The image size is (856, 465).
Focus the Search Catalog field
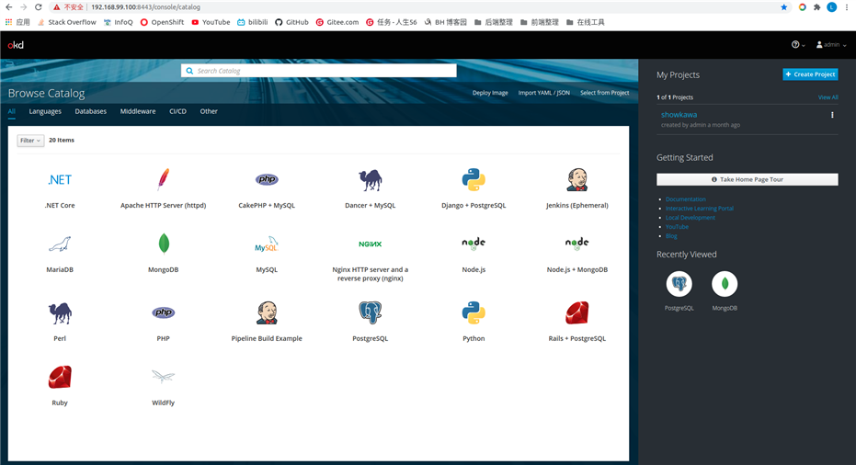point(319,71)
